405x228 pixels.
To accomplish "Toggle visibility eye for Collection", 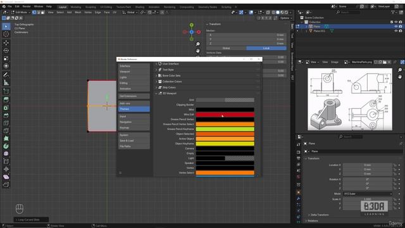I will pyautogui.click(x=396, y=22).
